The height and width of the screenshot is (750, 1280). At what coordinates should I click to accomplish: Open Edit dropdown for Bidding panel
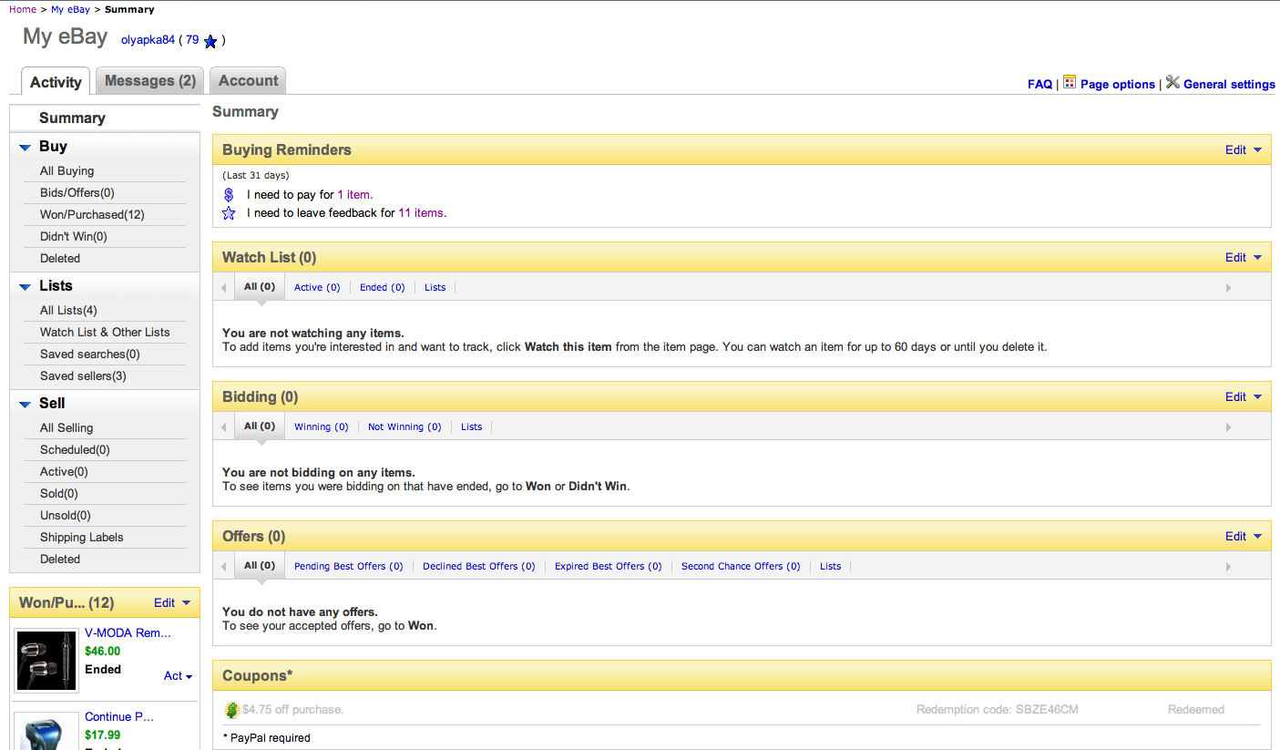tap(1244, 397)
